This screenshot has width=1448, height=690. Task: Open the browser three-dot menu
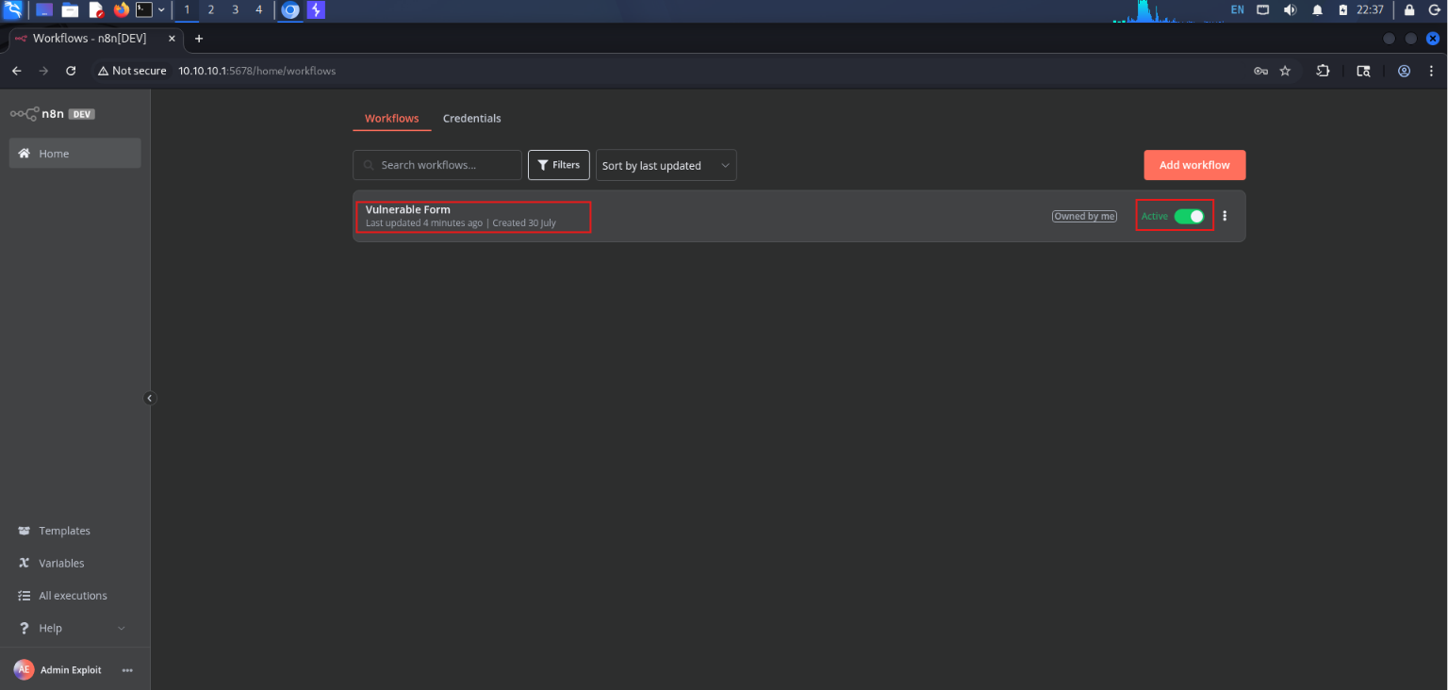tap(1432, 71)
